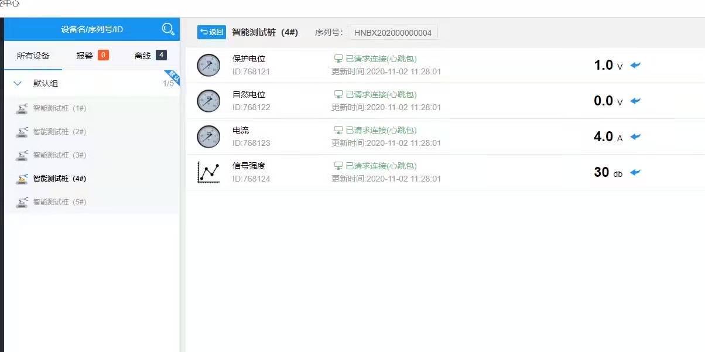
Task: Click the serial number field HNBX202000000004
Action: [x=392, y=33]
